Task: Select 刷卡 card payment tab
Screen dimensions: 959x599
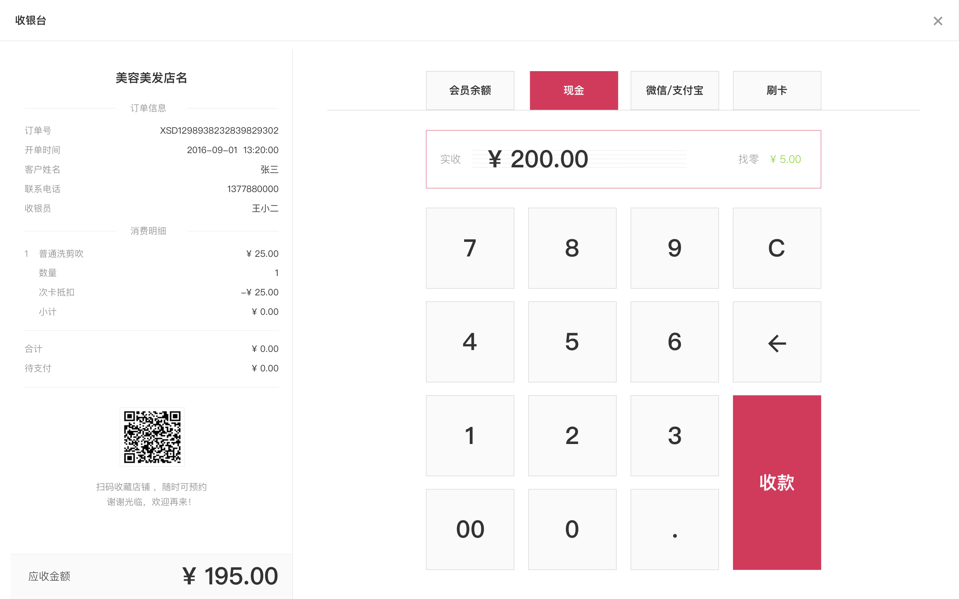Action: [x=776, y=90]
